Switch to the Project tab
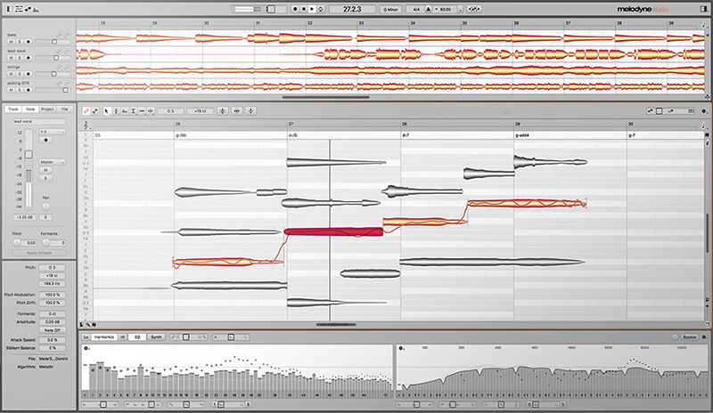713x413 pixels. (46, 109)
